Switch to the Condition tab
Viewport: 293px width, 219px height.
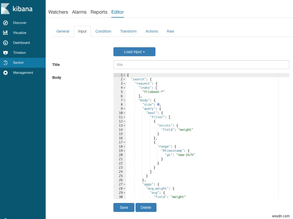pyautogui.click(x=103, y=31)
